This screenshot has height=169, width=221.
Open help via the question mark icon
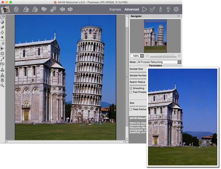[x=168, y=9]
